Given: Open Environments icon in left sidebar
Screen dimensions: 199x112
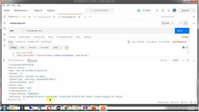Looking at the screenshot, I should (4, 28).
